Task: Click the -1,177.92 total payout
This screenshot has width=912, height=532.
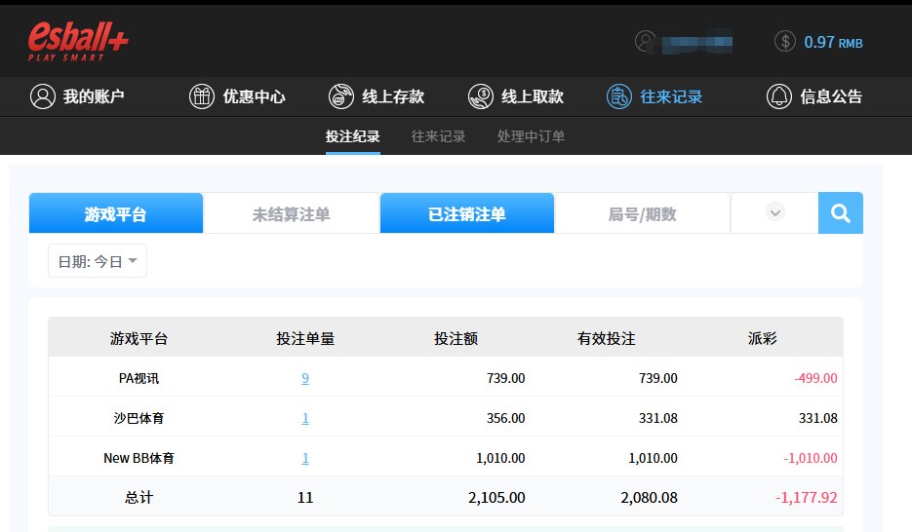Action: tap(806, 498)
